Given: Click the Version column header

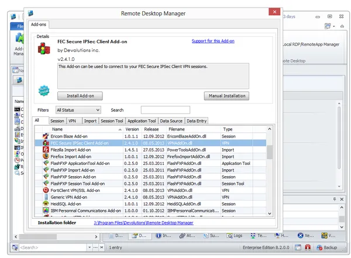Looking at the screenshot, I should coord(132,129).
